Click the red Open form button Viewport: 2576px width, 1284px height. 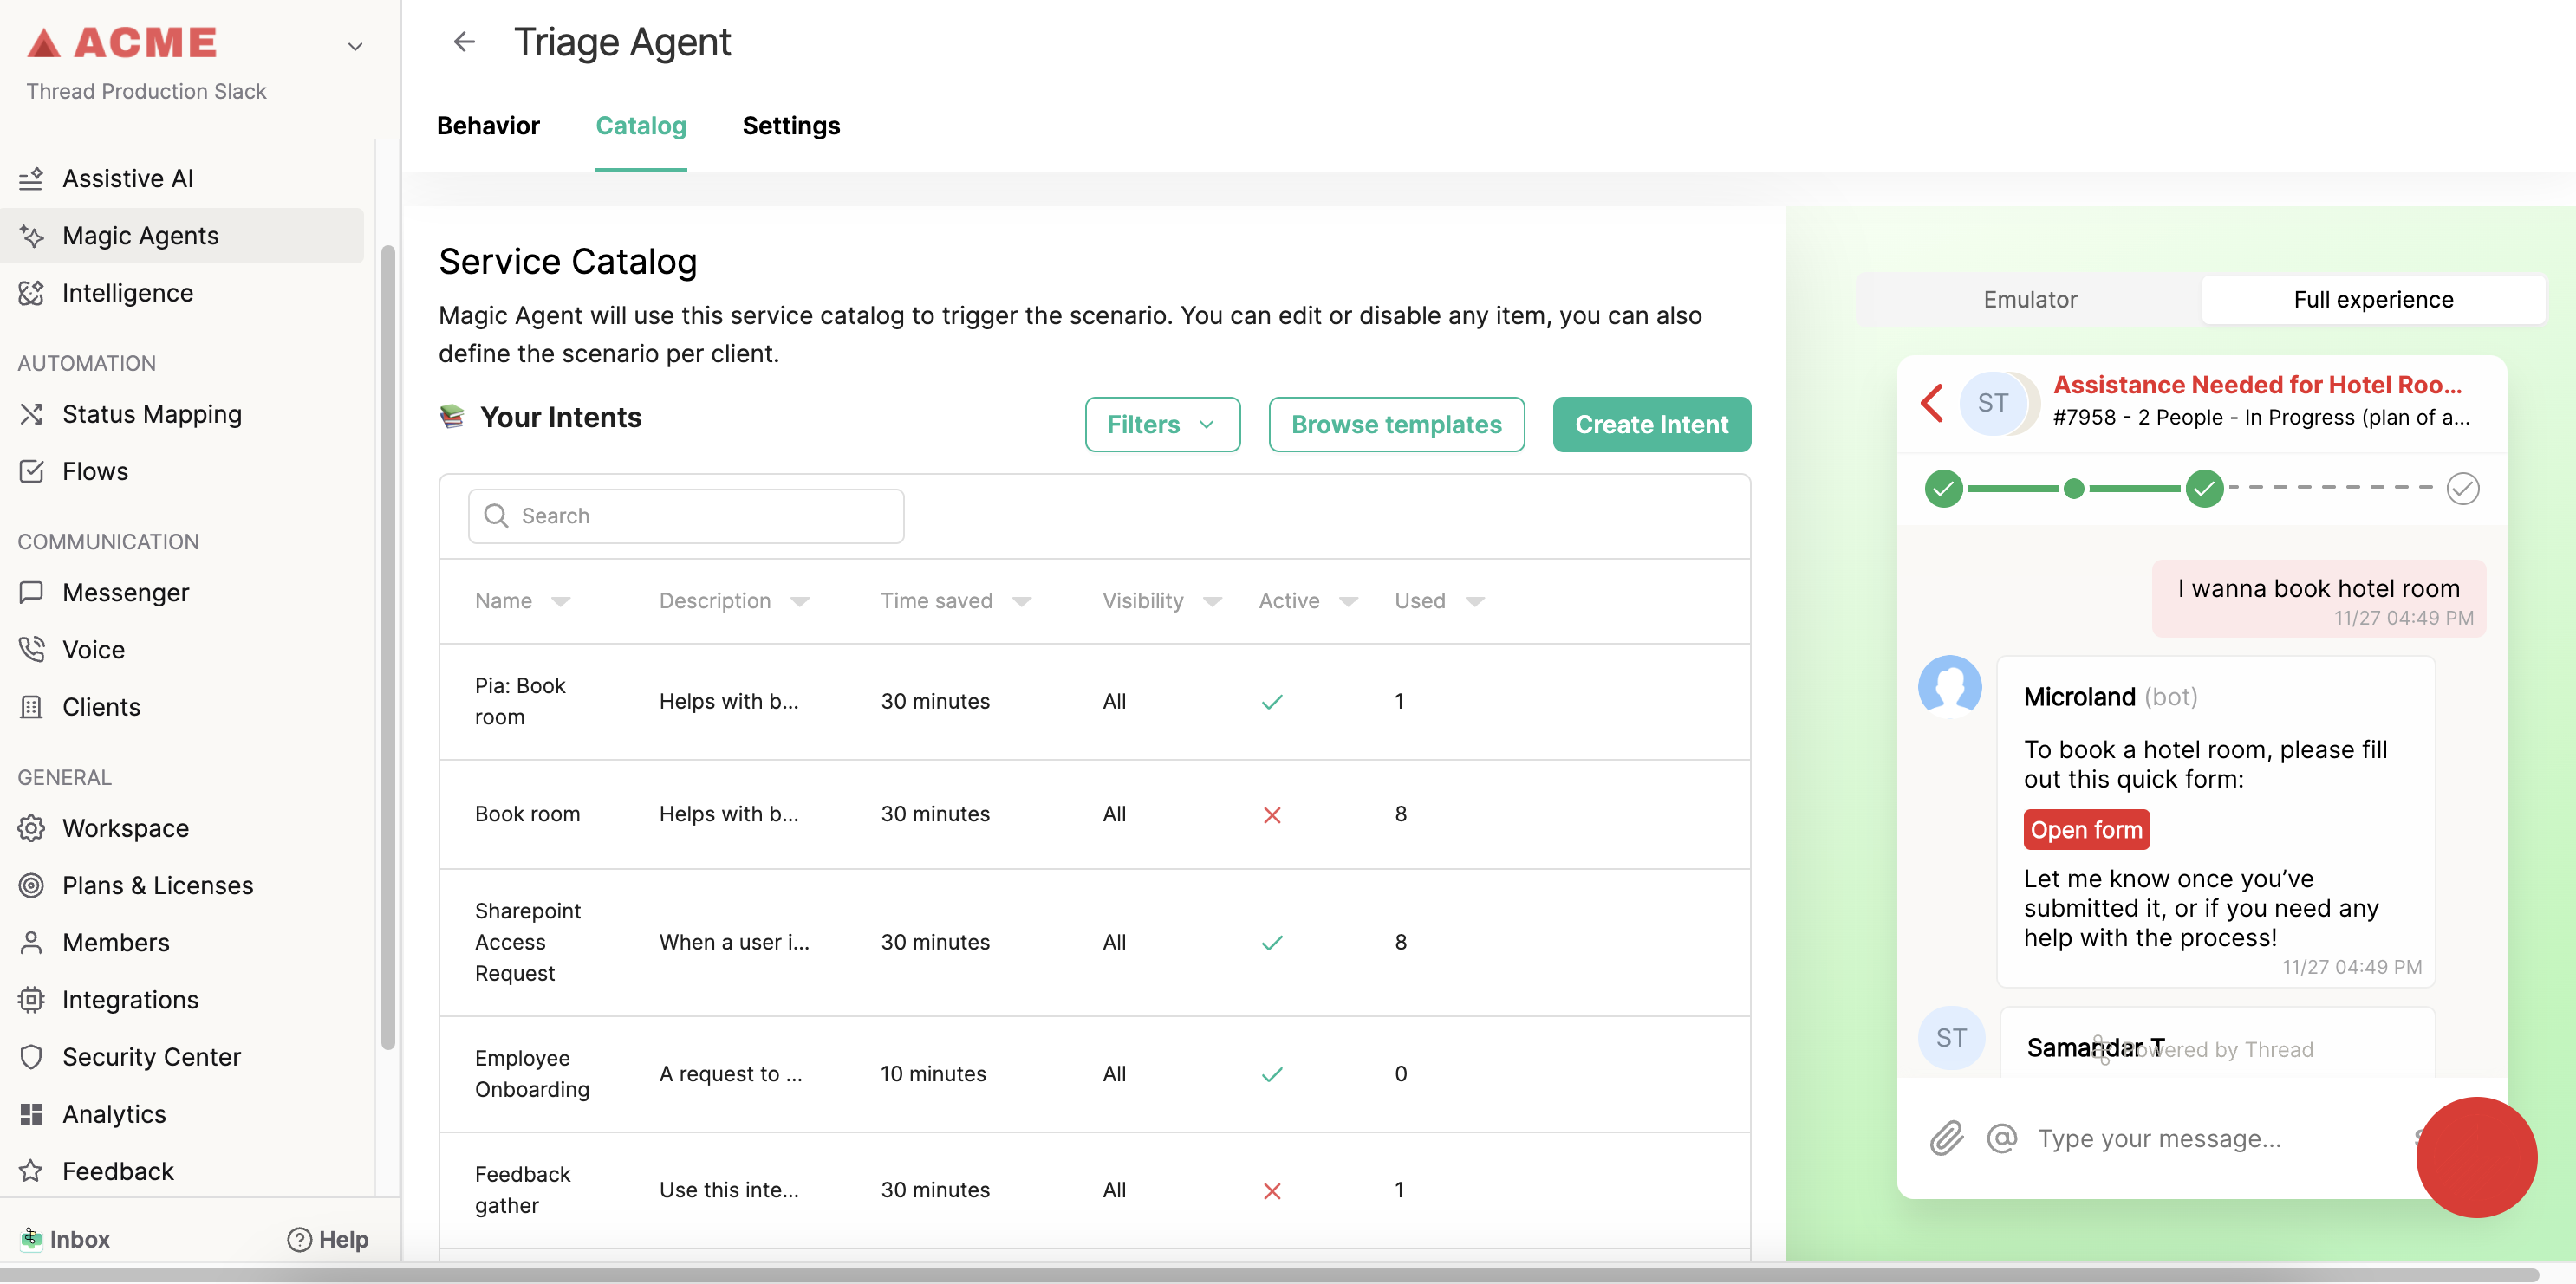[2085, 829]
